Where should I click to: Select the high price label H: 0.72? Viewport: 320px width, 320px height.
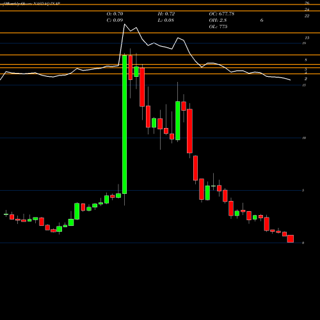pos(166,14)
